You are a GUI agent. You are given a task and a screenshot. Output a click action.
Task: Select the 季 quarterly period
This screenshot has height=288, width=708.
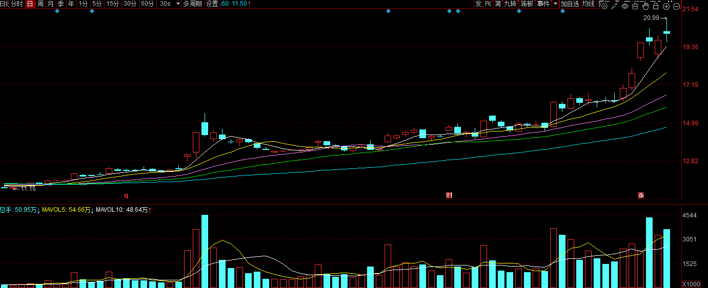pos(60,4)
